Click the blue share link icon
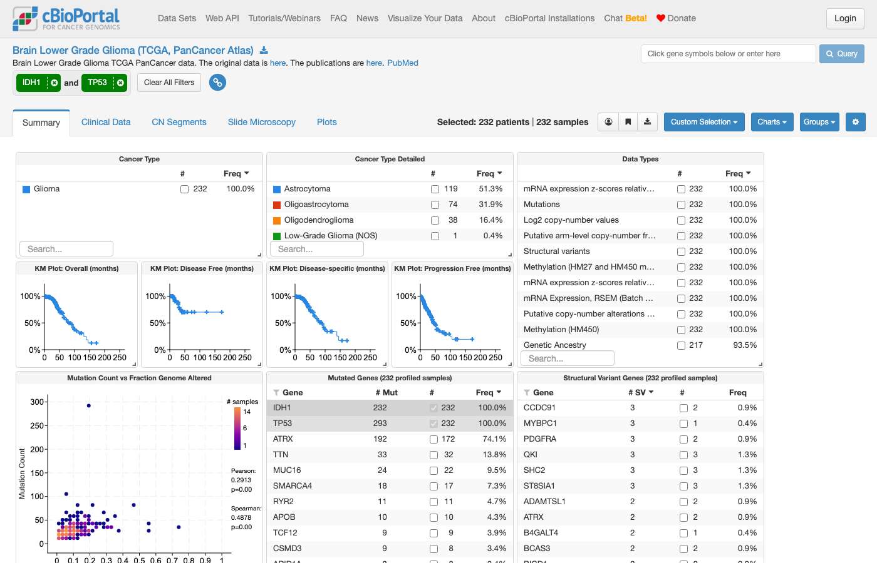The image size is (877, 563). click(217, 83)
